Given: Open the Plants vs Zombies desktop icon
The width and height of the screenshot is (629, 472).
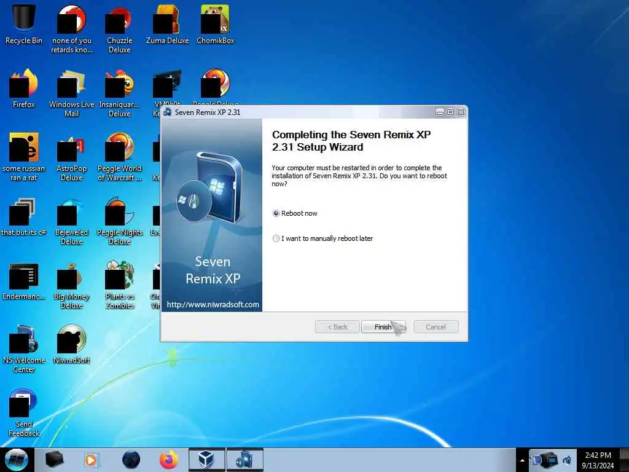Looking at the screenshot, I should click(120, 285).
